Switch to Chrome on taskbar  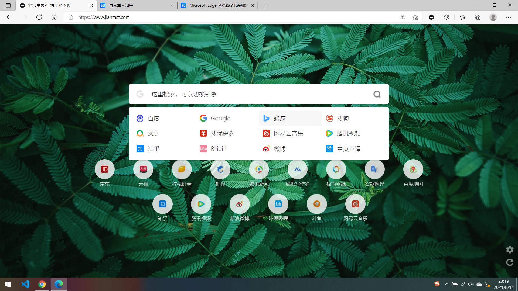pyautogui.click(x=42, y=284)
